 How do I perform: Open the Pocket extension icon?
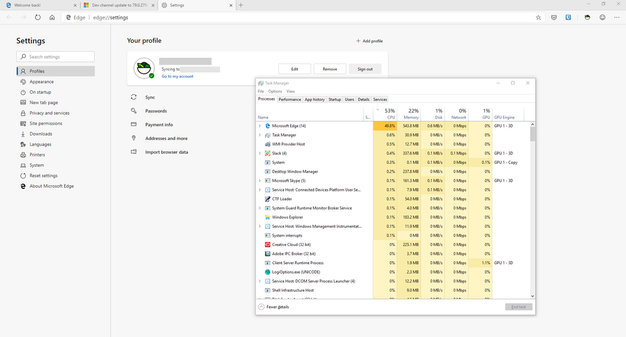554,18
